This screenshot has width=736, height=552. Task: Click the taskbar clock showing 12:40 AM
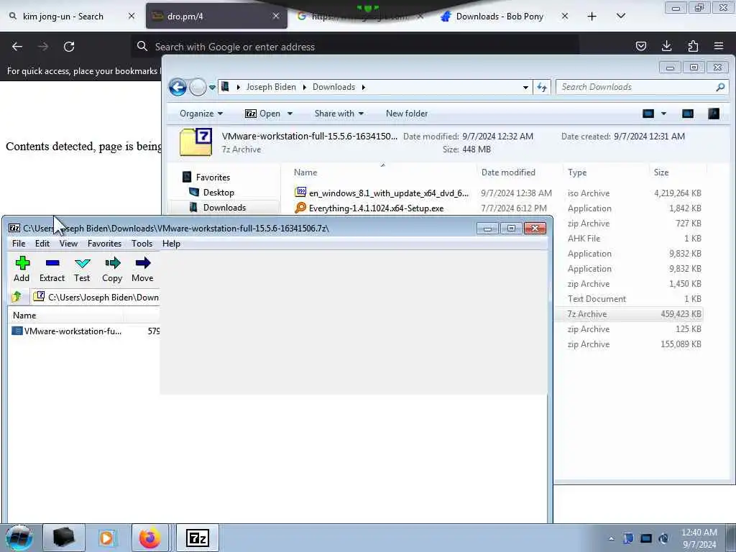(x=699, y=538)
